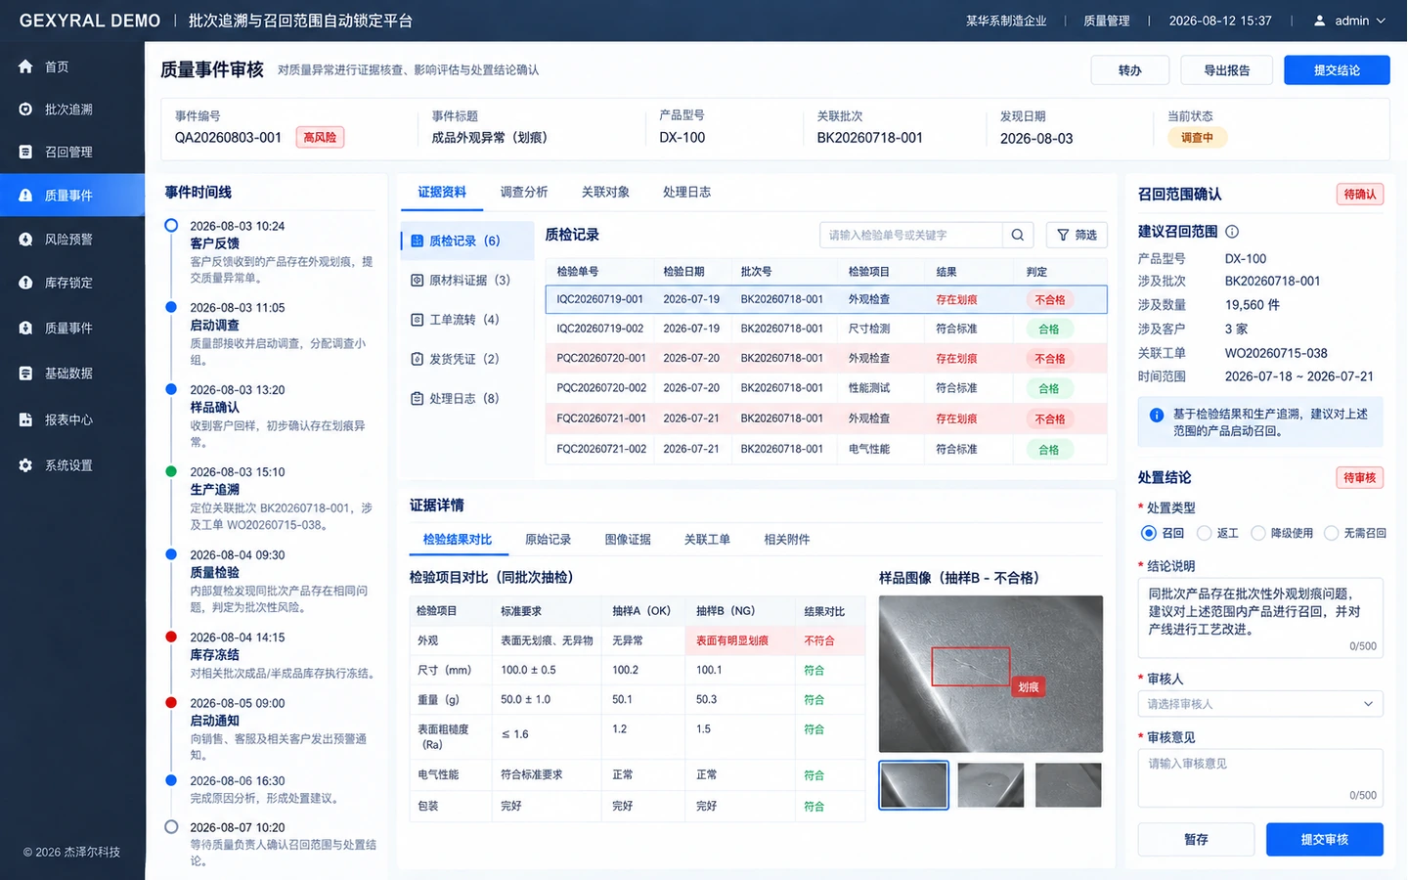The width and height of the screenshot is (1408, 880).
Task: Click the 库存锁定 sidebar icon
Action: tap(25, 283)
